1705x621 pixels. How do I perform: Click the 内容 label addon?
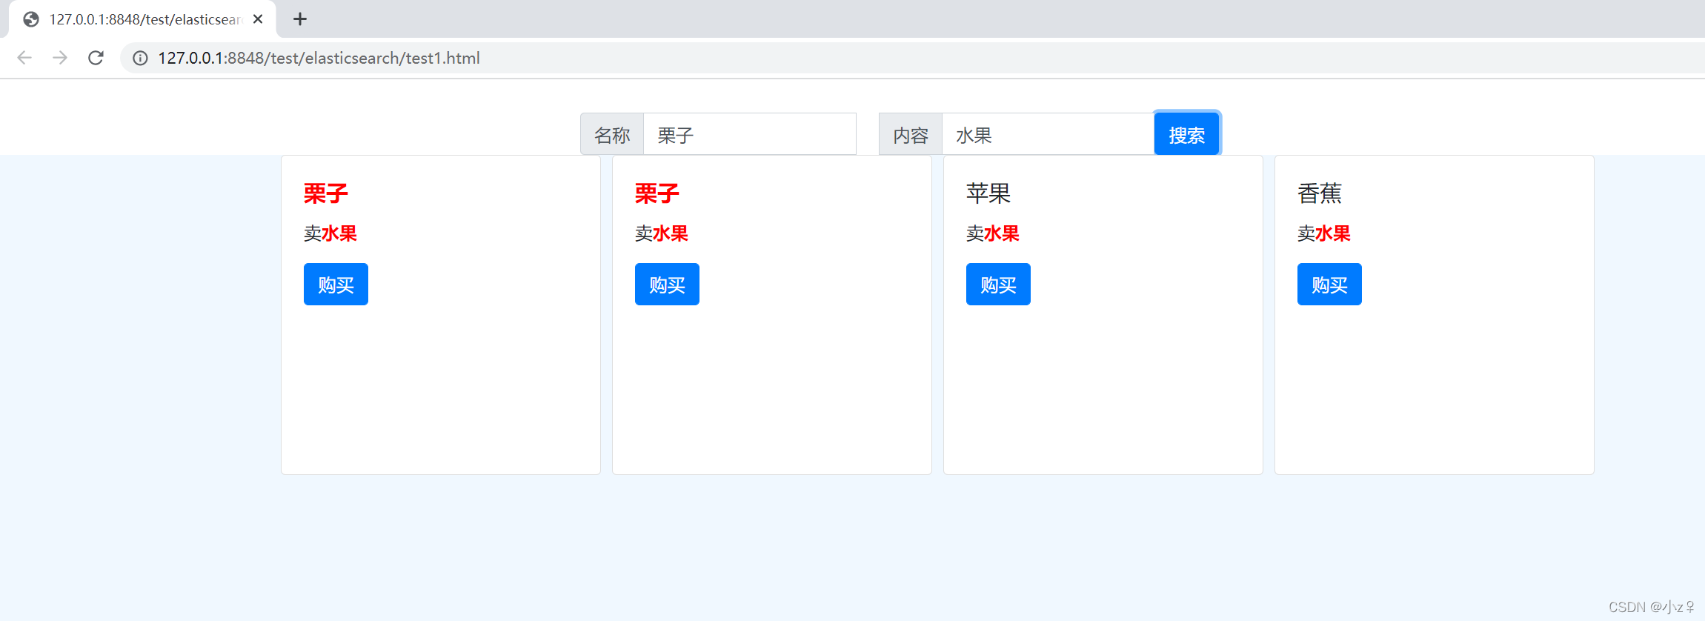[x=911, y=135]
